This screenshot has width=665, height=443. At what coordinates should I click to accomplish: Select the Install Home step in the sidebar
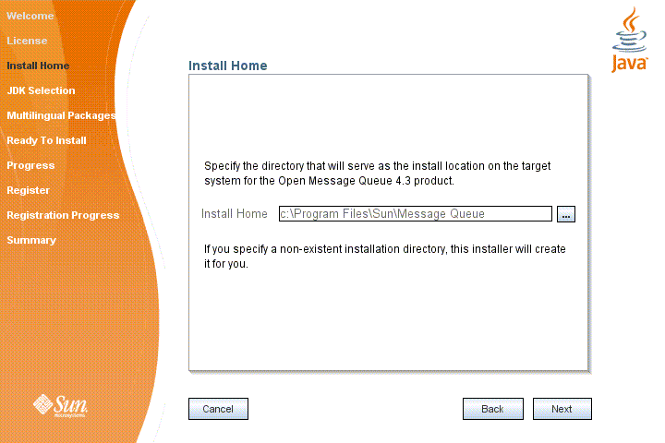[x=38, y=66]
